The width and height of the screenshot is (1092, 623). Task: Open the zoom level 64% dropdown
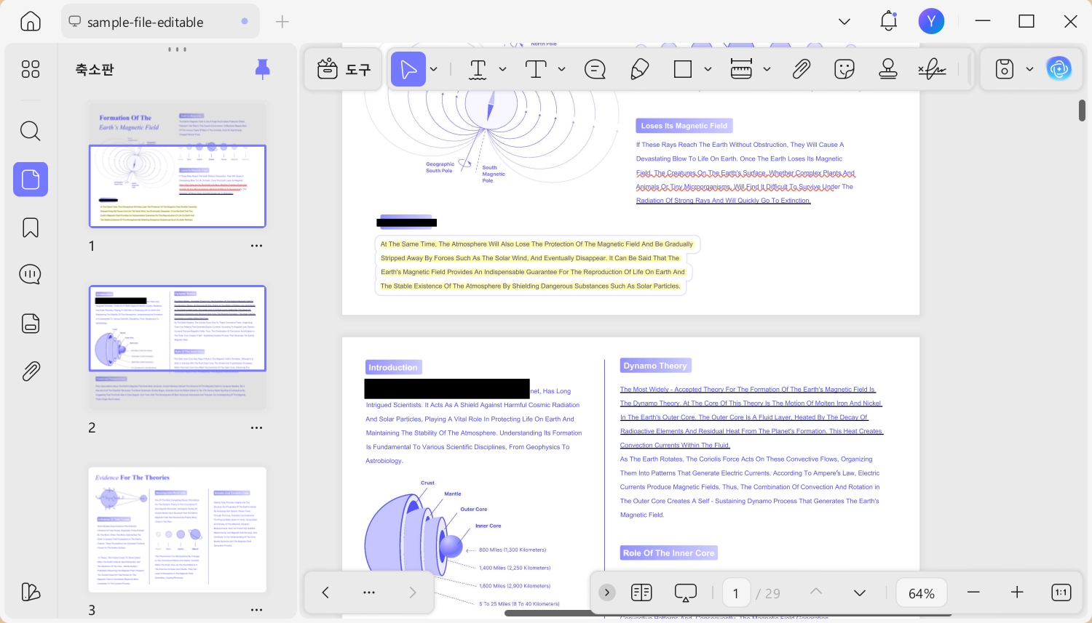click(x=921, y=593)
